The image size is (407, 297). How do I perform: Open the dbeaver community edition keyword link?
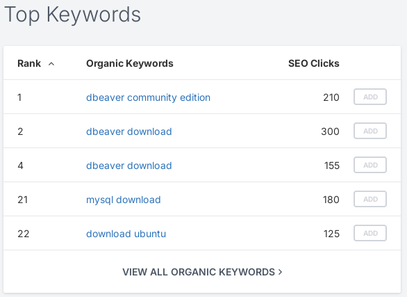click(148, 97)
